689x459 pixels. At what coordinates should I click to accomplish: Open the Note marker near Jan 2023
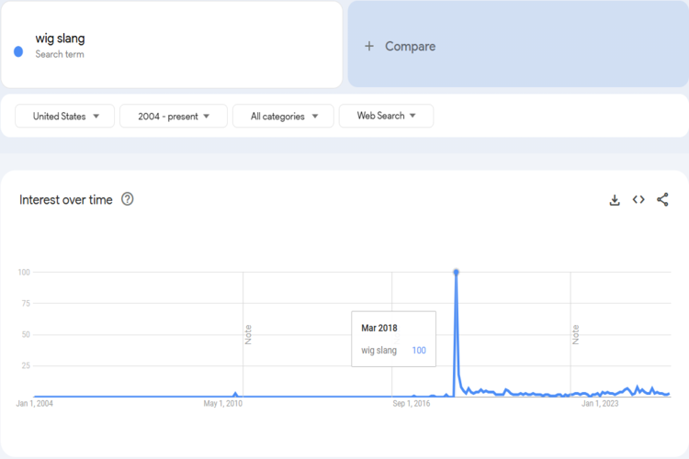click(576, 335)
